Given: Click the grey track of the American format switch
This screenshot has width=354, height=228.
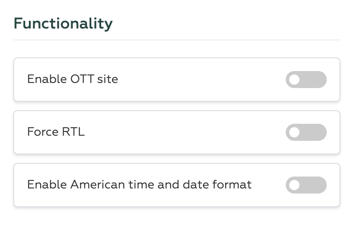Looking at the screenshot, I should 316,185.
